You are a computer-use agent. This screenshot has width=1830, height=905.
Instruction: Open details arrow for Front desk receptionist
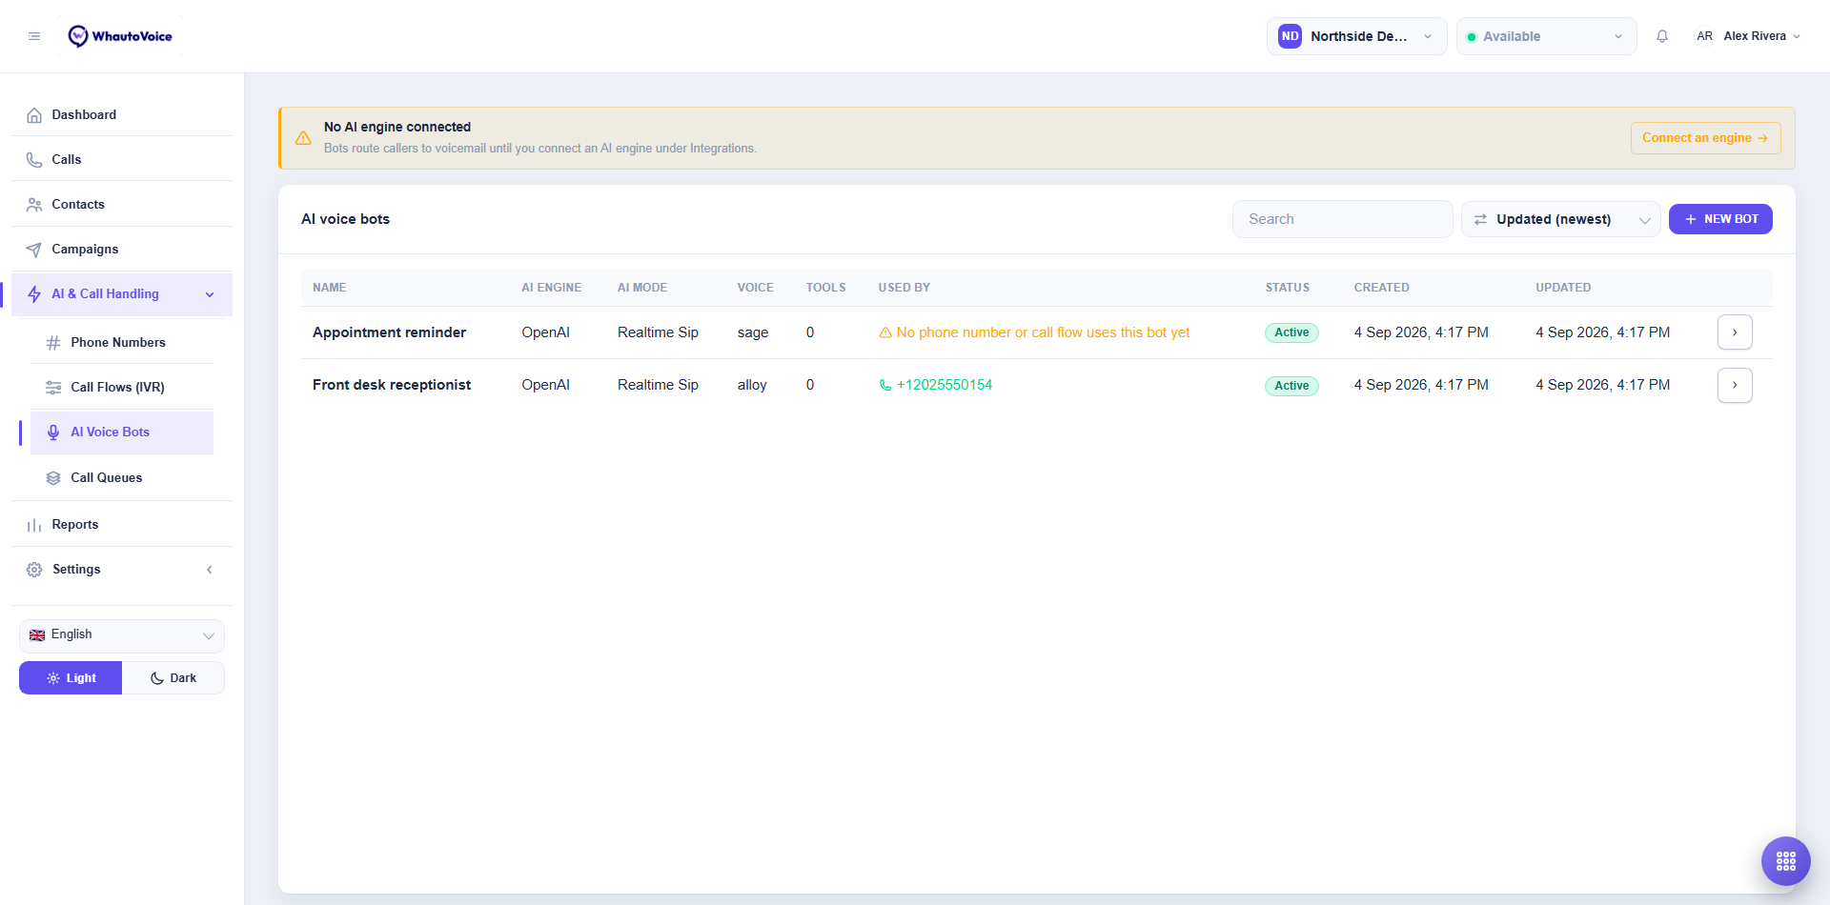point(1735,385)
